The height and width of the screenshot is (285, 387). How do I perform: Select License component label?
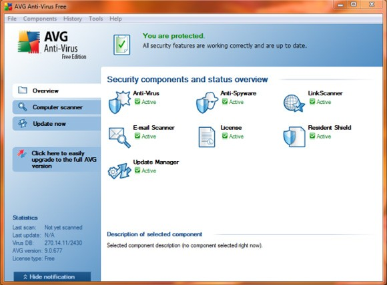(231, 128)
